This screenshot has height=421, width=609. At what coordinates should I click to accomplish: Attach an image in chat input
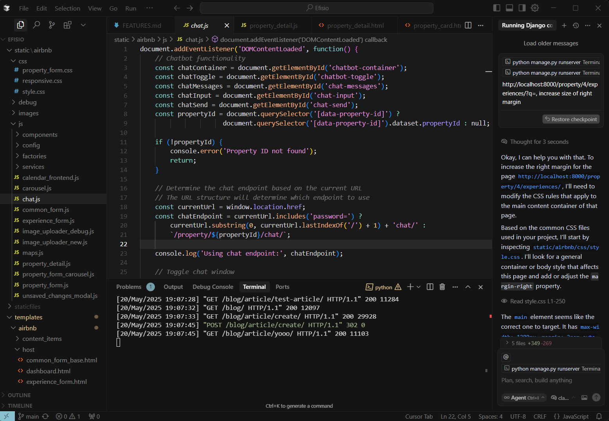pos(584,398)
